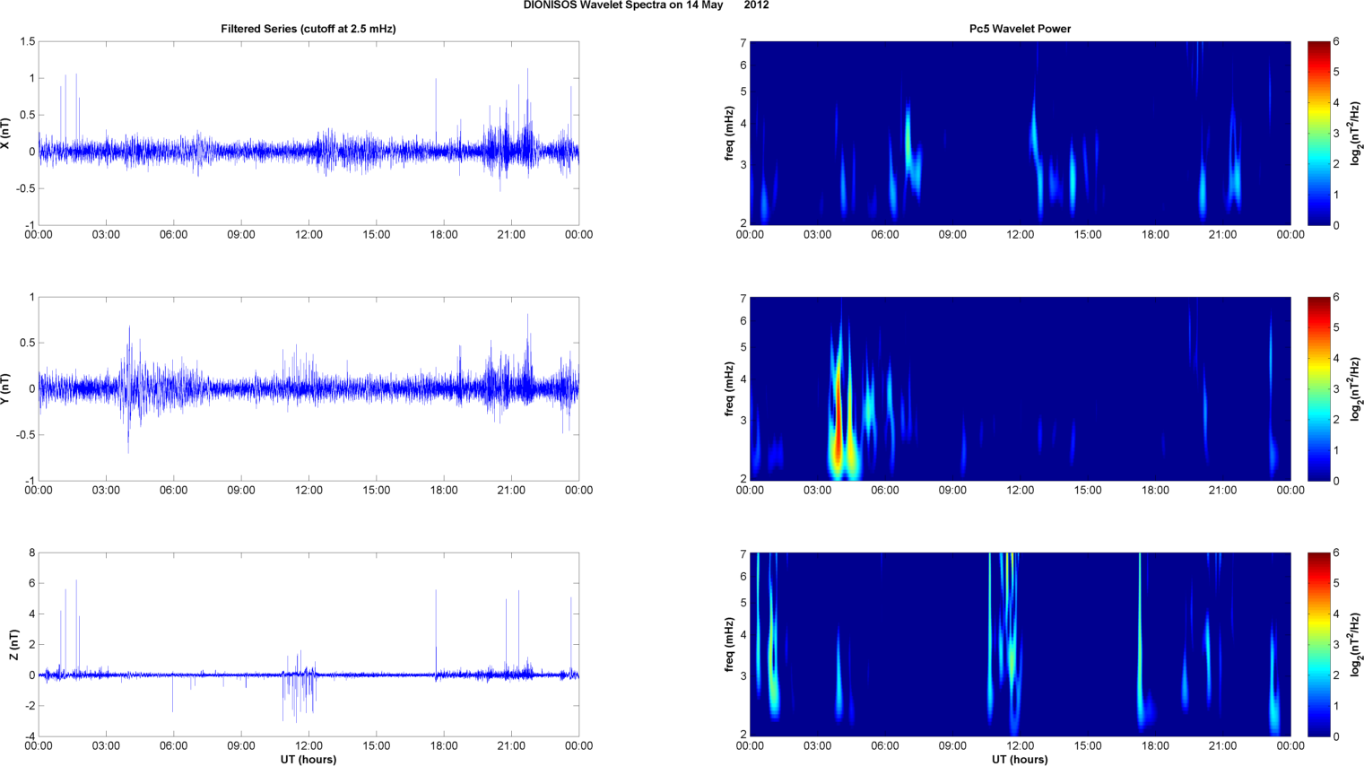Select the bottom Pc5 wavelet power spectrogram
This screenshot has width=1364, height=766.
pyautogui.click(x=1021, y=644)
